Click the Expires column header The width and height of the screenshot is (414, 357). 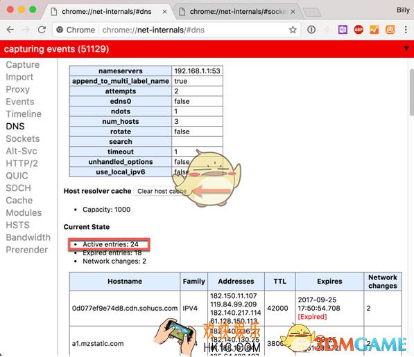329,282
